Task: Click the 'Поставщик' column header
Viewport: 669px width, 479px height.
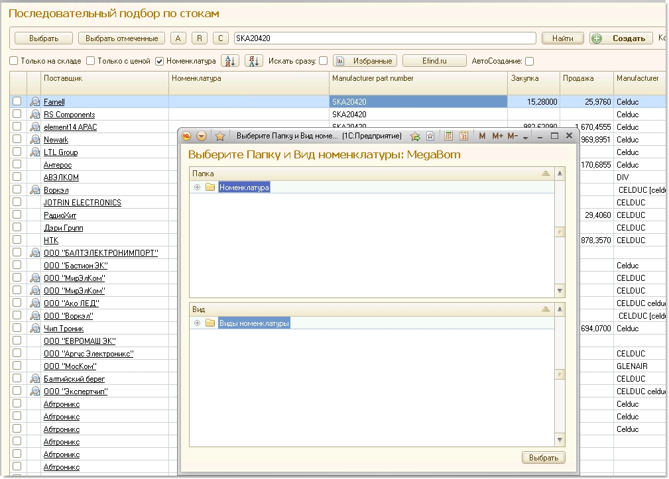Action: 104,78
